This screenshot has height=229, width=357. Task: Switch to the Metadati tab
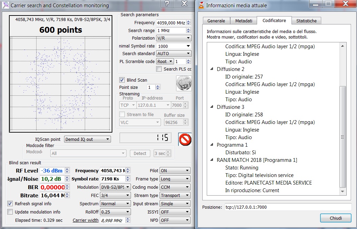tap(244, 21)
